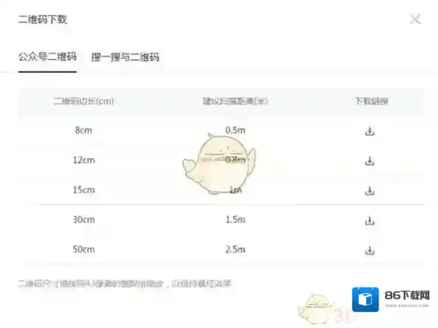Download the 12cm QR code

370,161
